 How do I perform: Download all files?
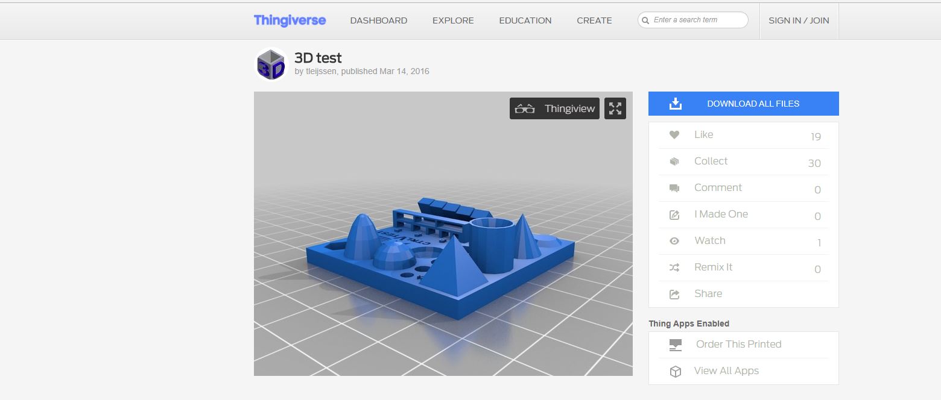743,104
